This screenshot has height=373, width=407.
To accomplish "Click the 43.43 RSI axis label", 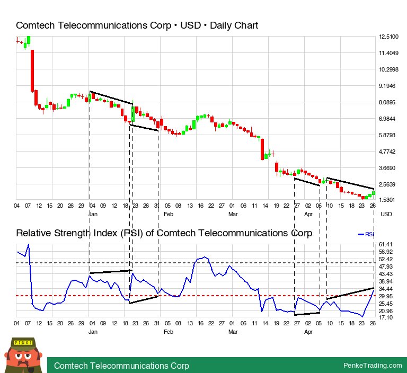I will (x=385, y=274).
